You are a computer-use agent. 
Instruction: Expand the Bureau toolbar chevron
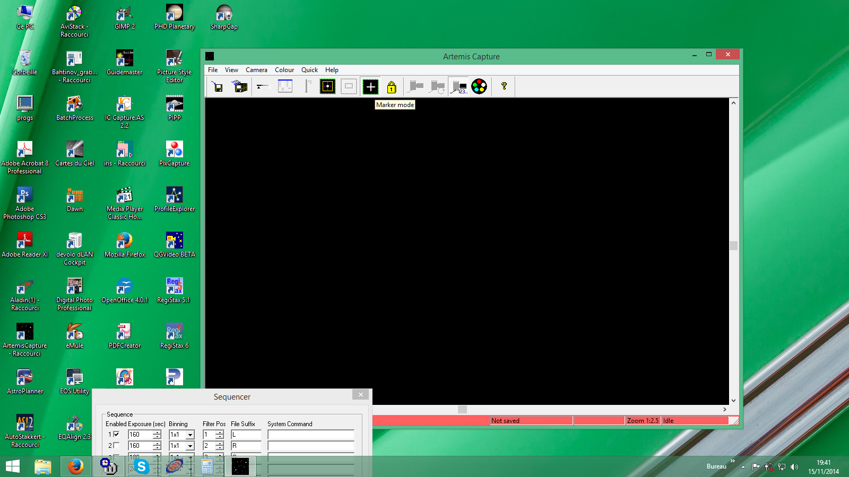pyautogui.click(x=732, y=461)
